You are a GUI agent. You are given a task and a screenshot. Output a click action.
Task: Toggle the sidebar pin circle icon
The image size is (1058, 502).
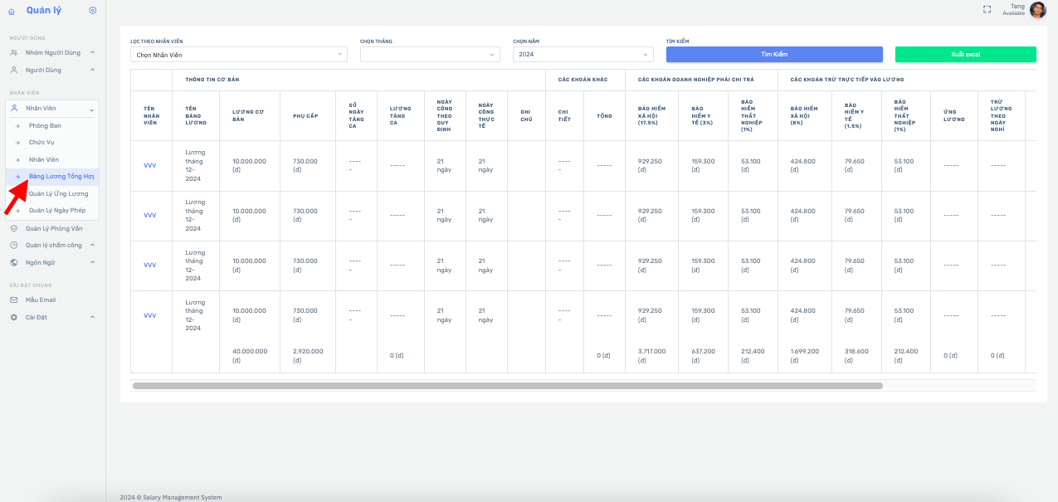[92, 11]
